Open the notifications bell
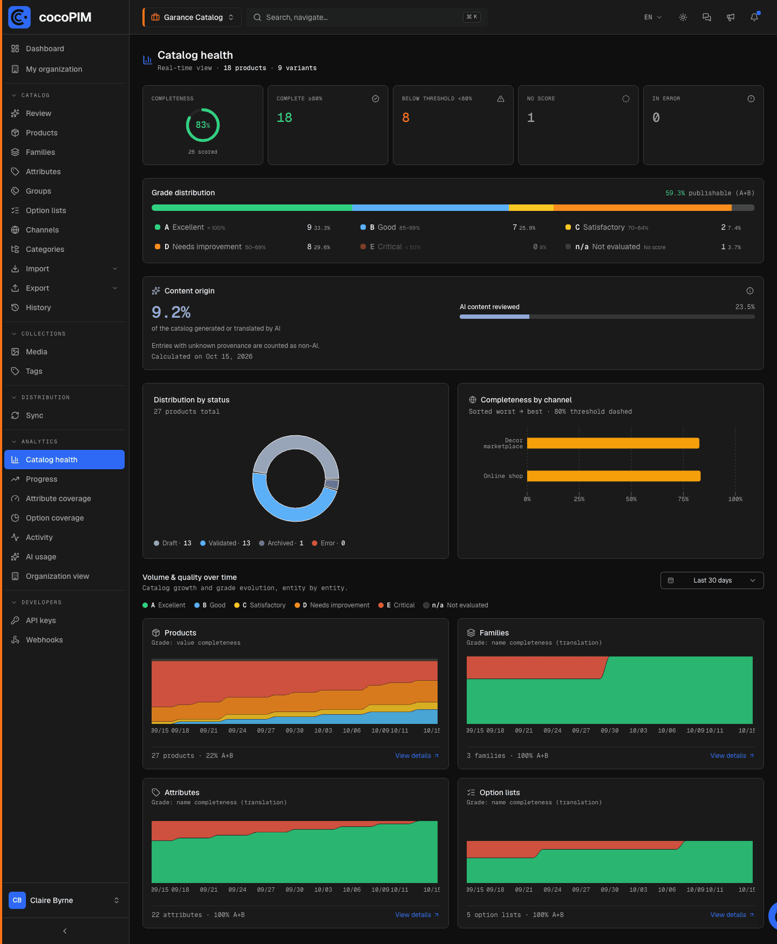 754,17
